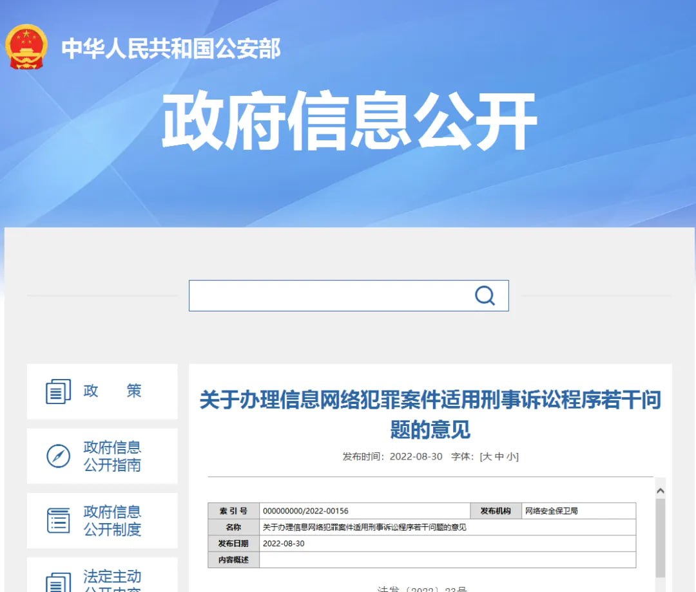The width and height of the screenshot is (696, 592).
Task: Click the 政府信息公开 banner heading
Action: coord(349,122)
